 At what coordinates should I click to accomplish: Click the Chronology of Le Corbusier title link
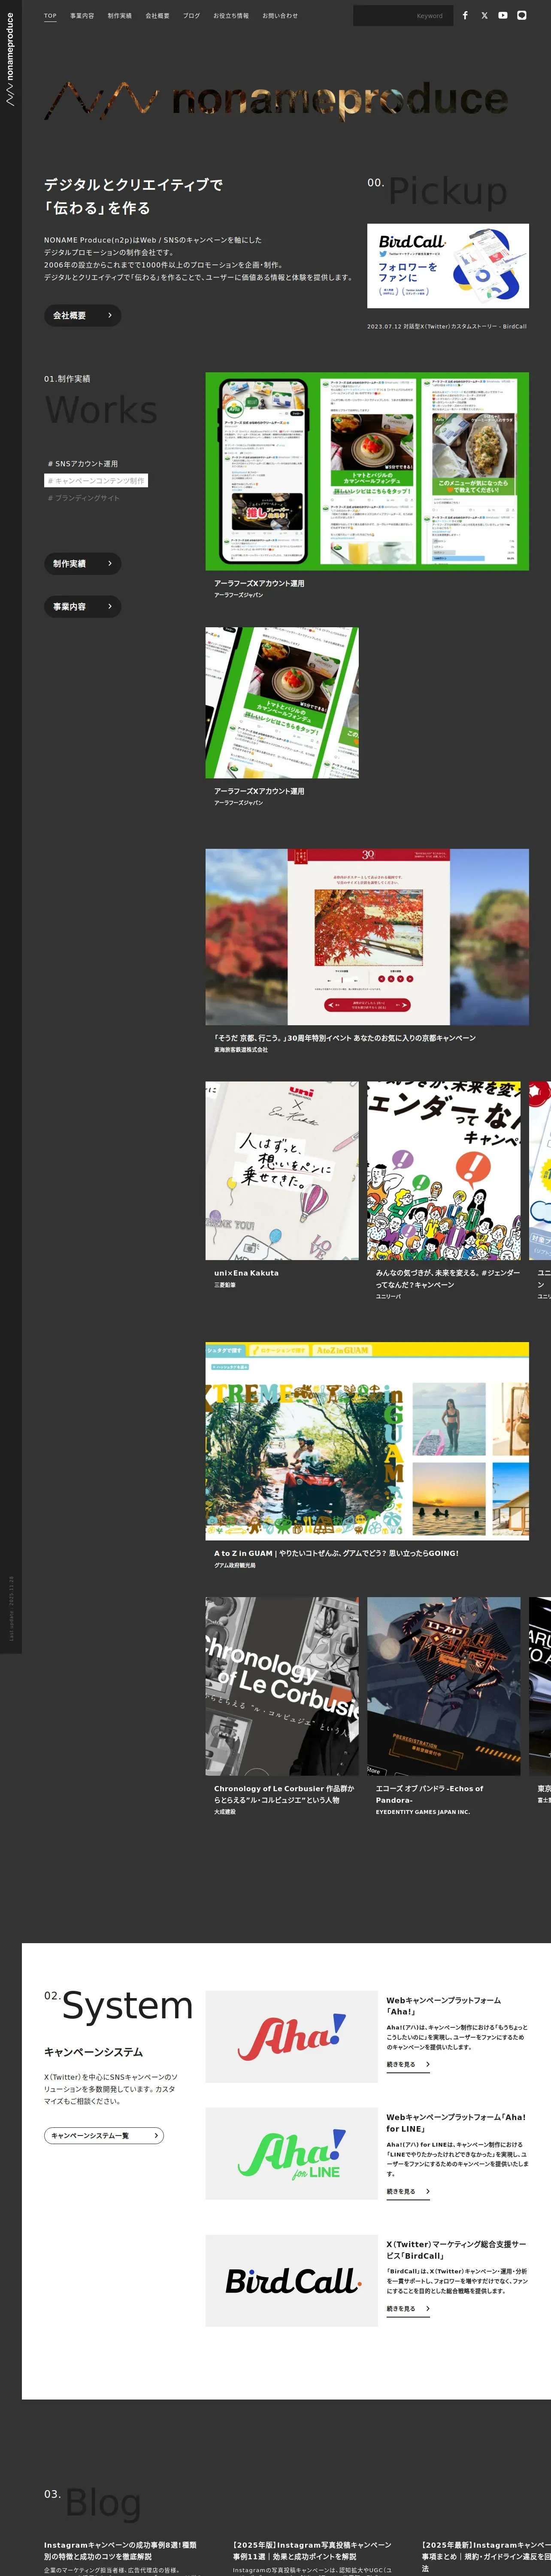[x=284, y=1794]
